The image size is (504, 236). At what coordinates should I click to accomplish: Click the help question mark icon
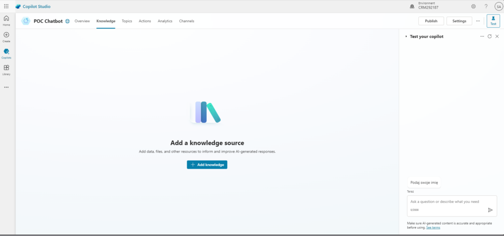pyautogui.click(x=486, y=7)
